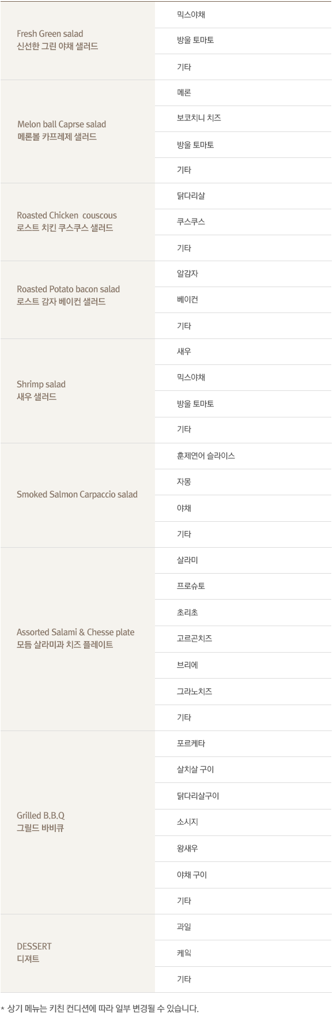333x1028 pixels.
Task: Select the 고르곤치즈 ingredient entry
Action: coord(194,639)
